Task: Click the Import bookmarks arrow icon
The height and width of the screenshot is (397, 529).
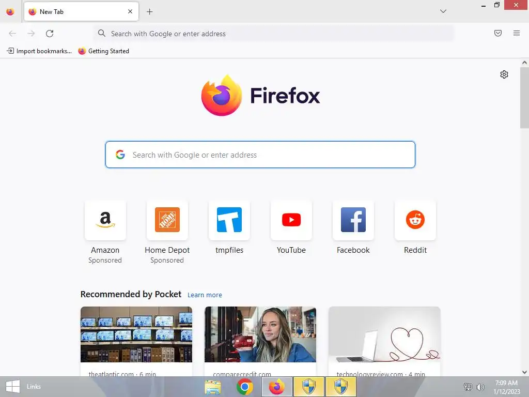Action: click(x=10, y=51)
